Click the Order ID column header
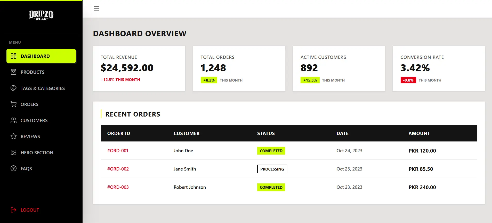Image resolution: width=492 pixels, height=223 pixels. tap(119, 133)
